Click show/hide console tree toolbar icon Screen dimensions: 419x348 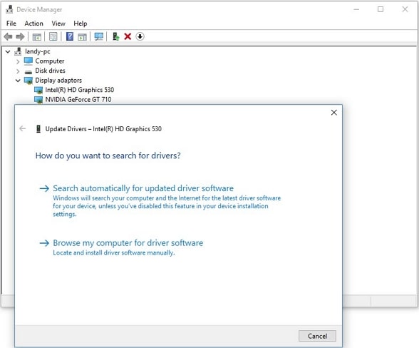coord(37,36)
